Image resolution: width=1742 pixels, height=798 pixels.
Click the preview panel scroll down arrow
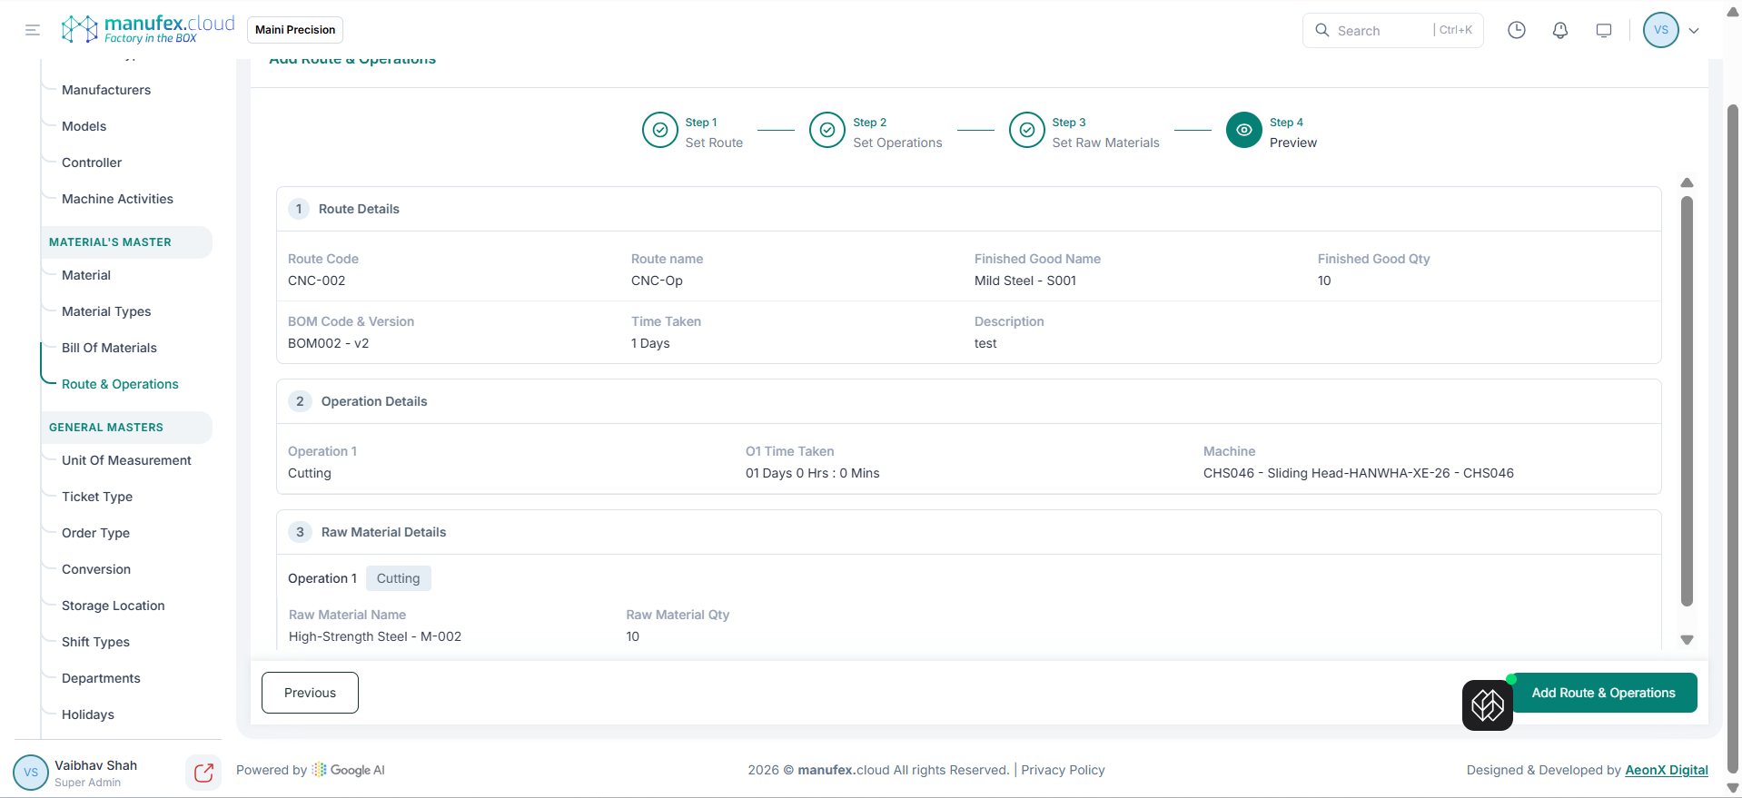(1687, 640)
